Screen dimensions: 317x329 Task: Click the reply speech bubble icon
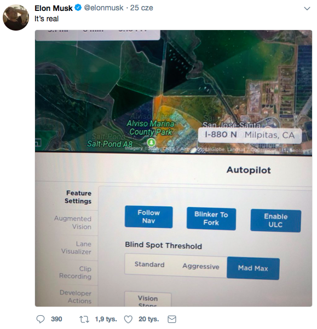[x=41, y=319]
